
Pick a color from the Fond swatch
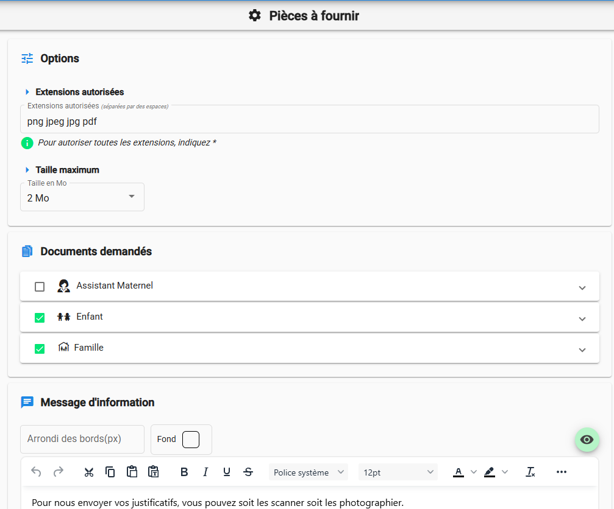point(191,440)
